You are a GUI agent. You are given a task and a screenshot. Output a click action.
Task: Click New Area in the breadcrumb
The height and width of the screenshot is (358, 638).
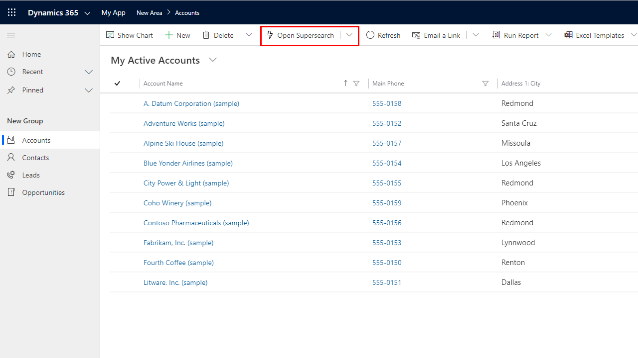[x=150, y=13]
